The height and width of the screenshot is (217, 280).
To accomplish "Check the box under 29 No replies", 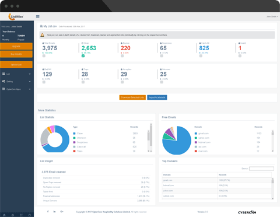I will pyautogui.click(x=122, y=82).
